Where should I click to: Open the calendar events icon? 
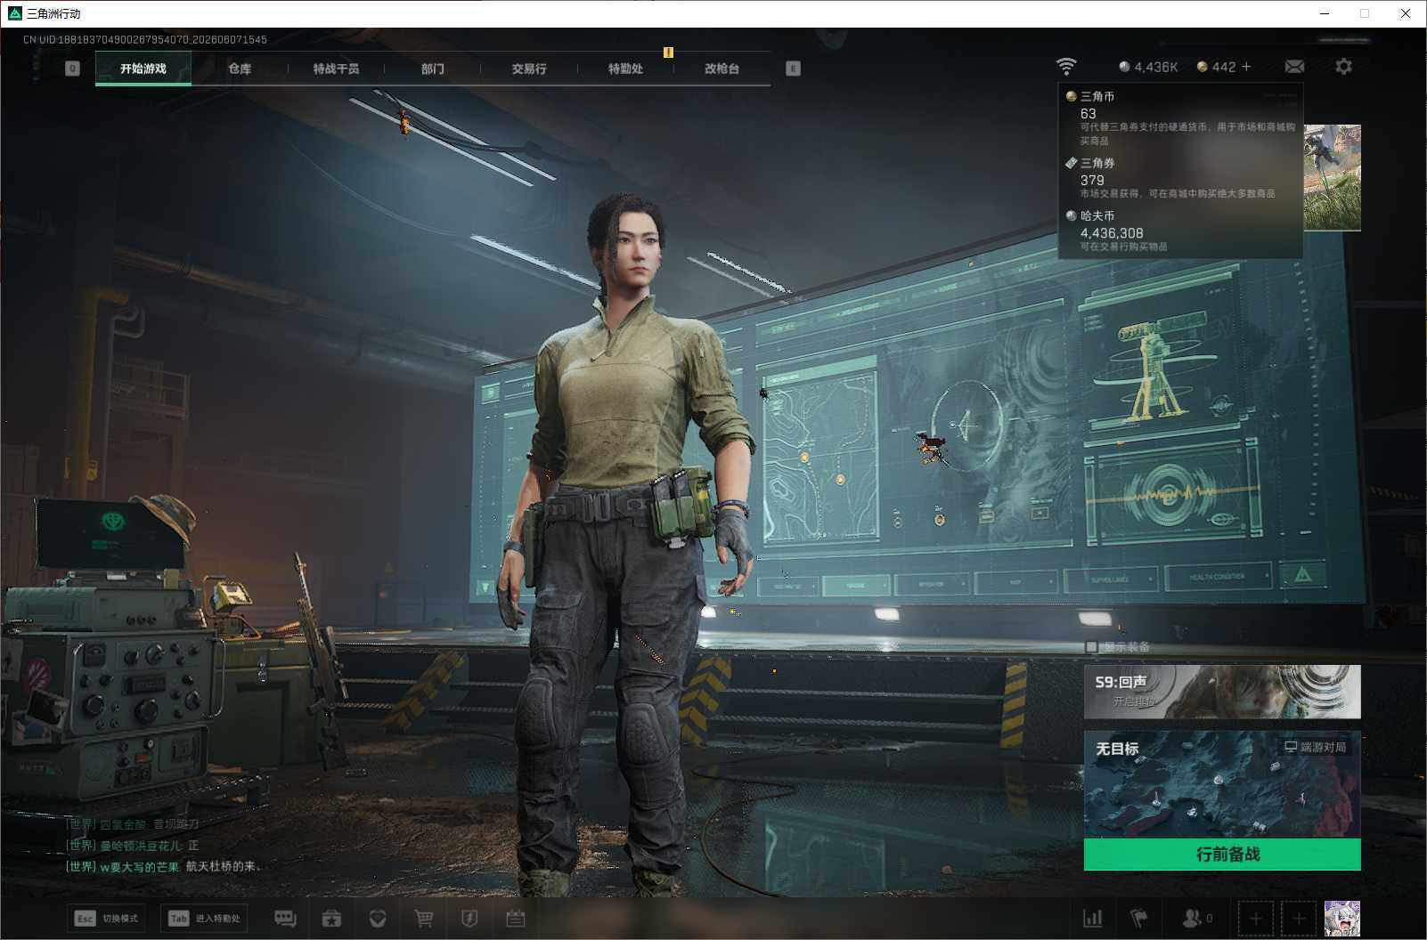(x=516, y=918)
